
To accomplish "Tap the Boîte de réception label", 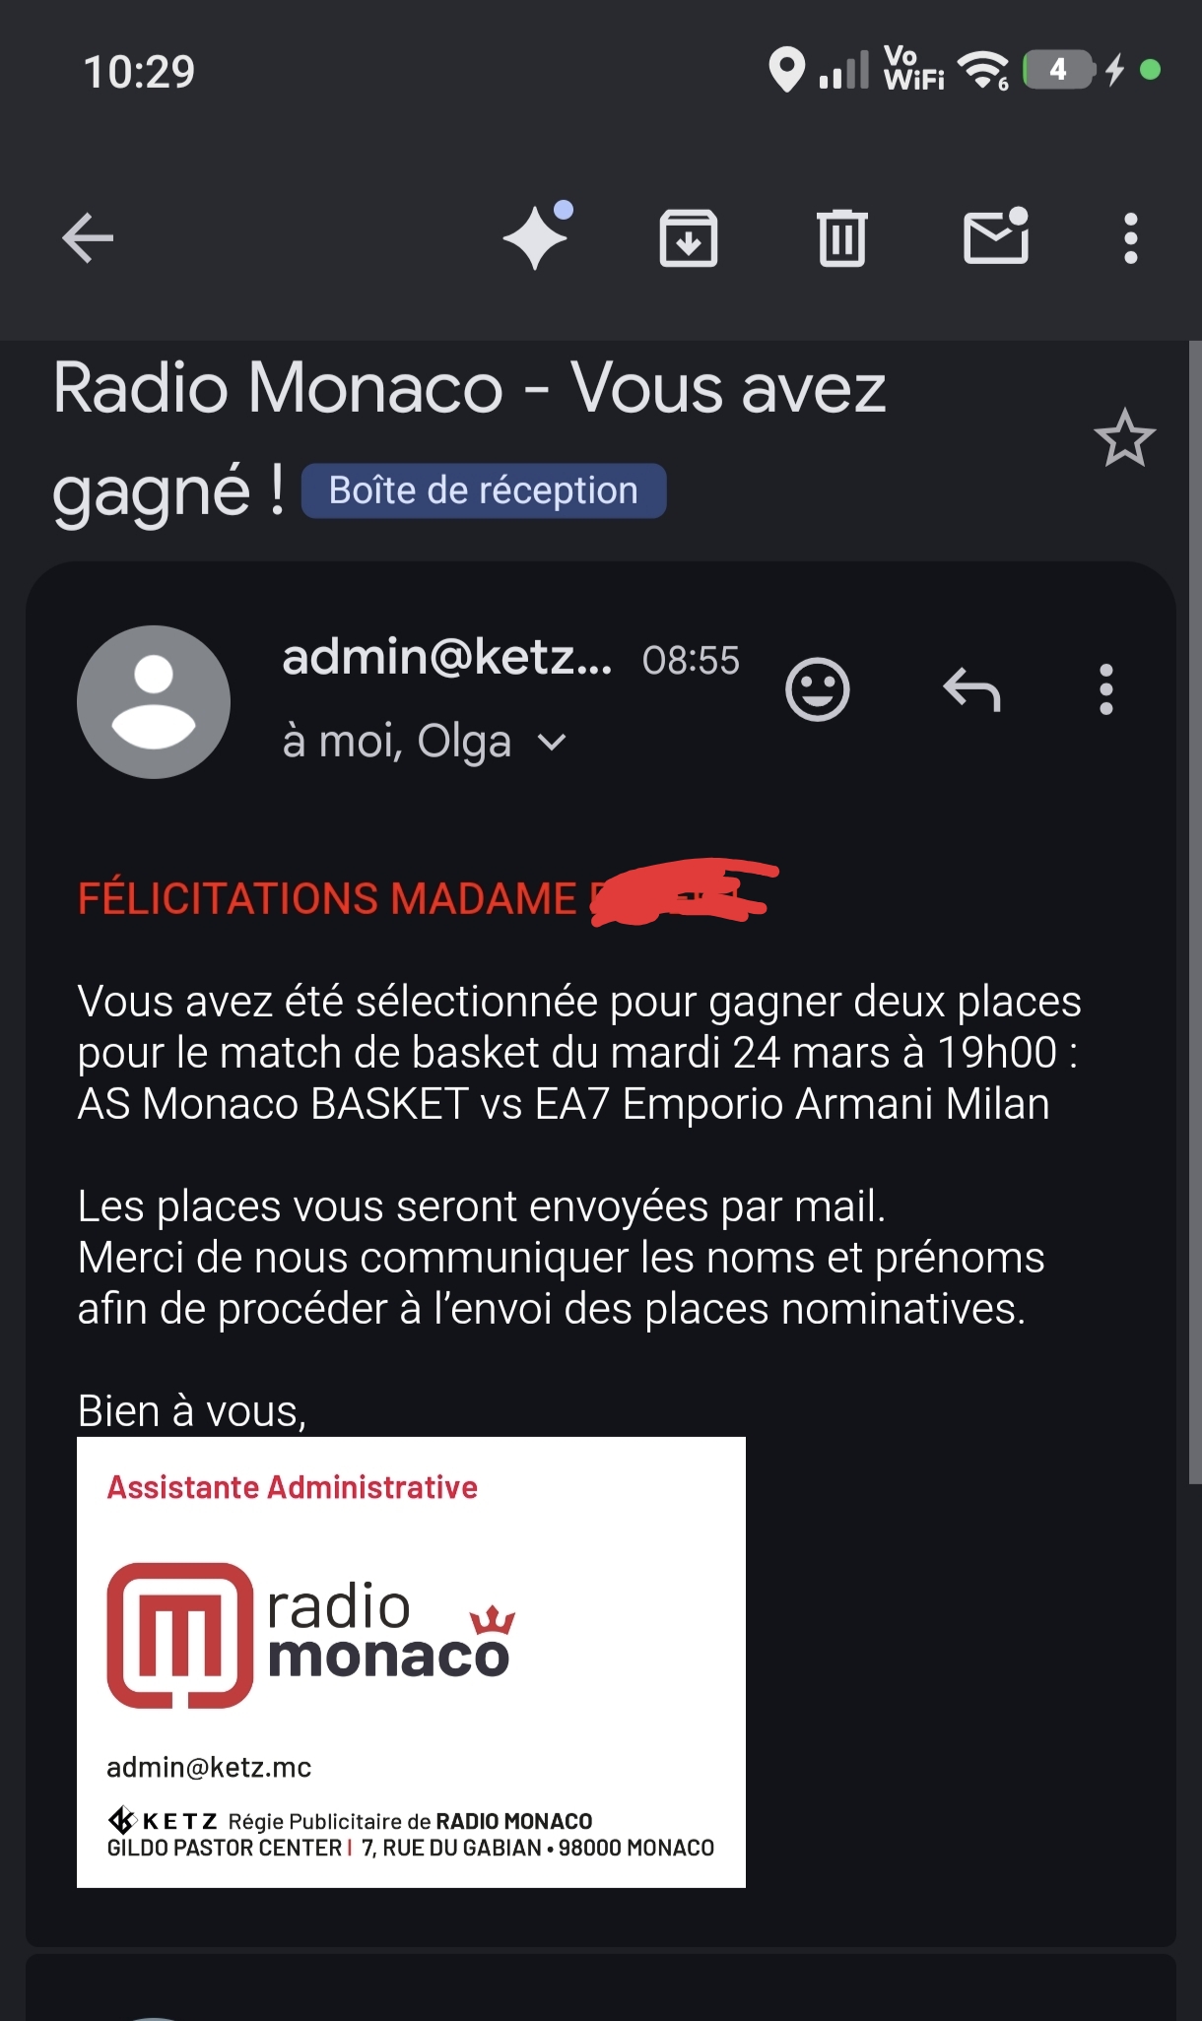I will 483,490.
